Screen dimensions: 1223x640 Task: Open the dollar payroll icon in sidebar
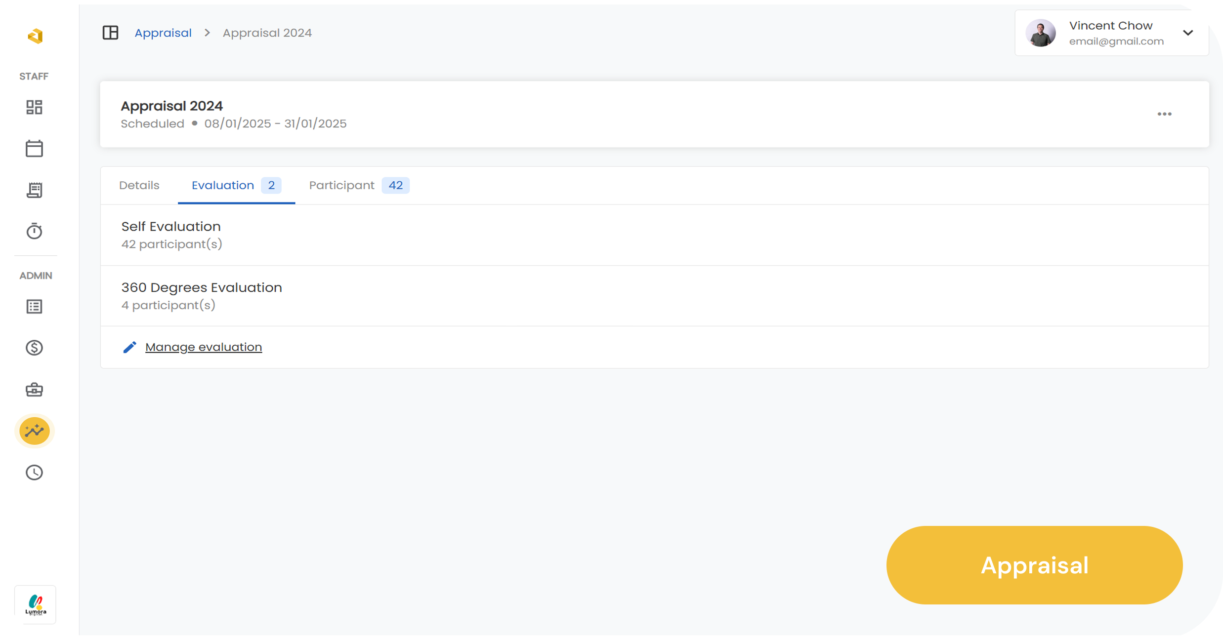pyautogui.click(x=34, y=348)
